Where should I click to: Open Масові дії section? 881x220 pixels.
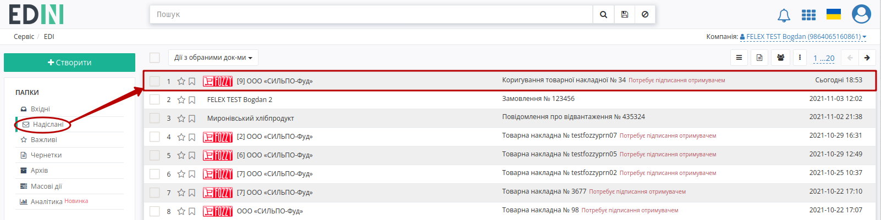[46, 187]
